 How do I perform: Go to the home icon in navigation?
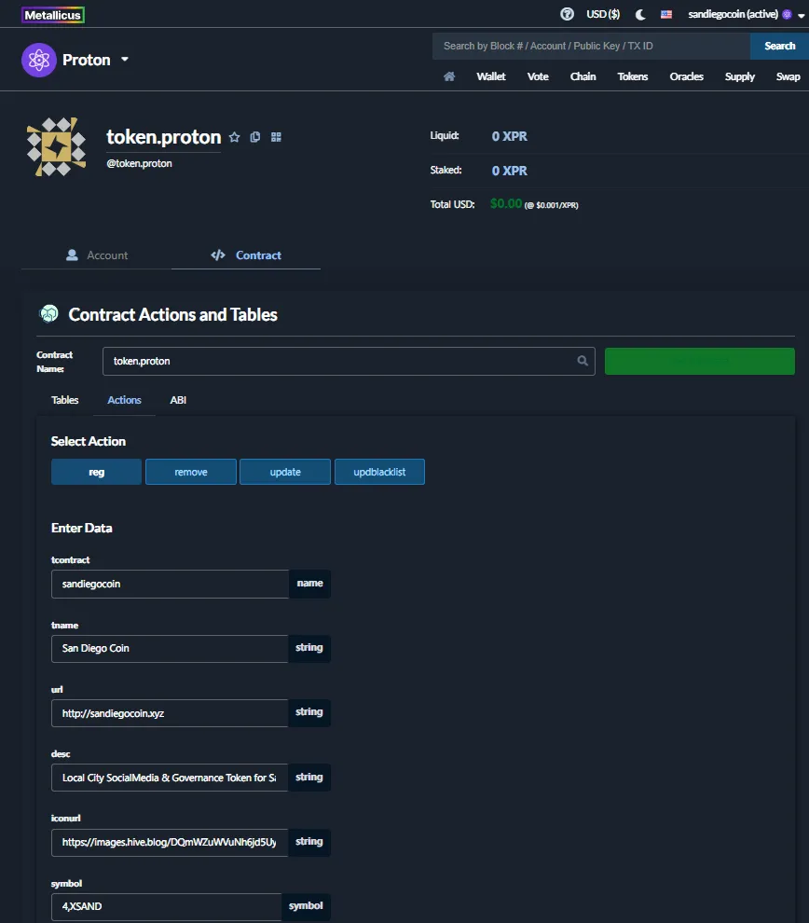pyautogui.click(x=449, y=76)
